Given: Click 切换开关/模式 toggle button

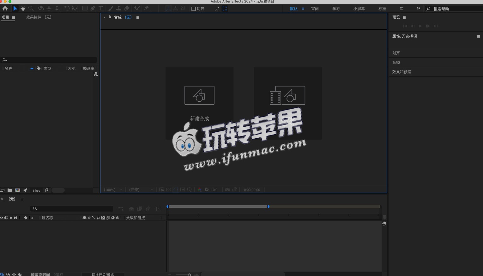Looking at the screenshot, I should pos(103,274).
